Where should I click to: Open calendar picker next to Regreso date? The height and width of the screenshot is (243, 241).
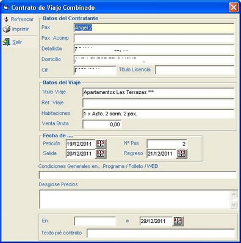tap(182, 154)
